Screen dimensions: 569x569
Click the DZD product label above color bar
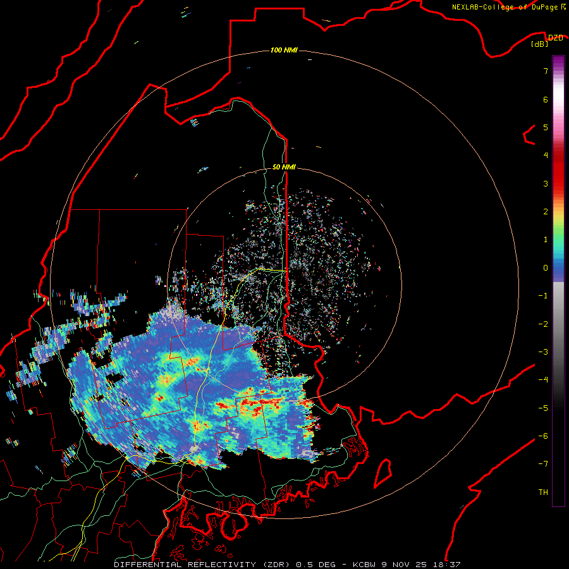[556, 38]
